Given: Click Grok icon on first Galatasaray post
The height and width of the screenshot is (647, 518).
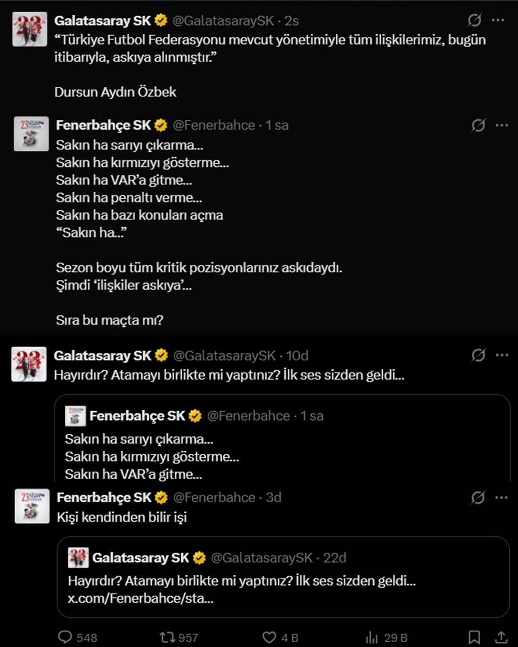Looking at the screenshot, I should 474,20.
